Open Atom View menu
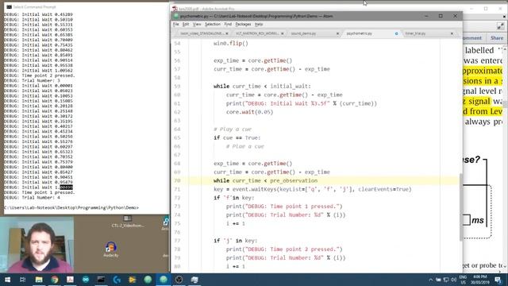 pyautogui.click(x=197, y=25)
